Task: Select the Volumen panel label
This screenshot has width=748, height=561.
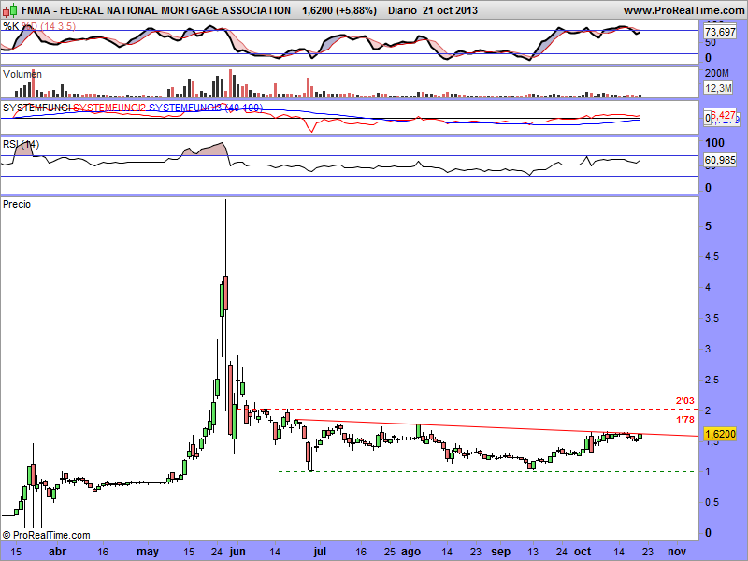Action: (x=22, y=74)
